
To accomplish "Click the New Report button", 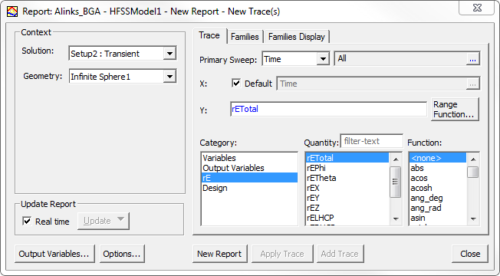I will (x=219, y=254).
